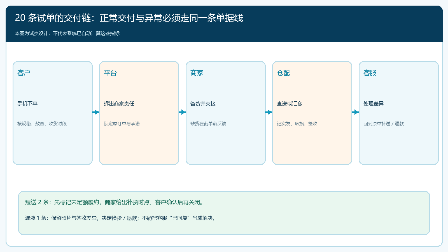Image resolution: width=448 pixels, height=252 pixels.
Task: Click the arrow between 平台 and 商家 cards
Action: click(x=182, y=112)
